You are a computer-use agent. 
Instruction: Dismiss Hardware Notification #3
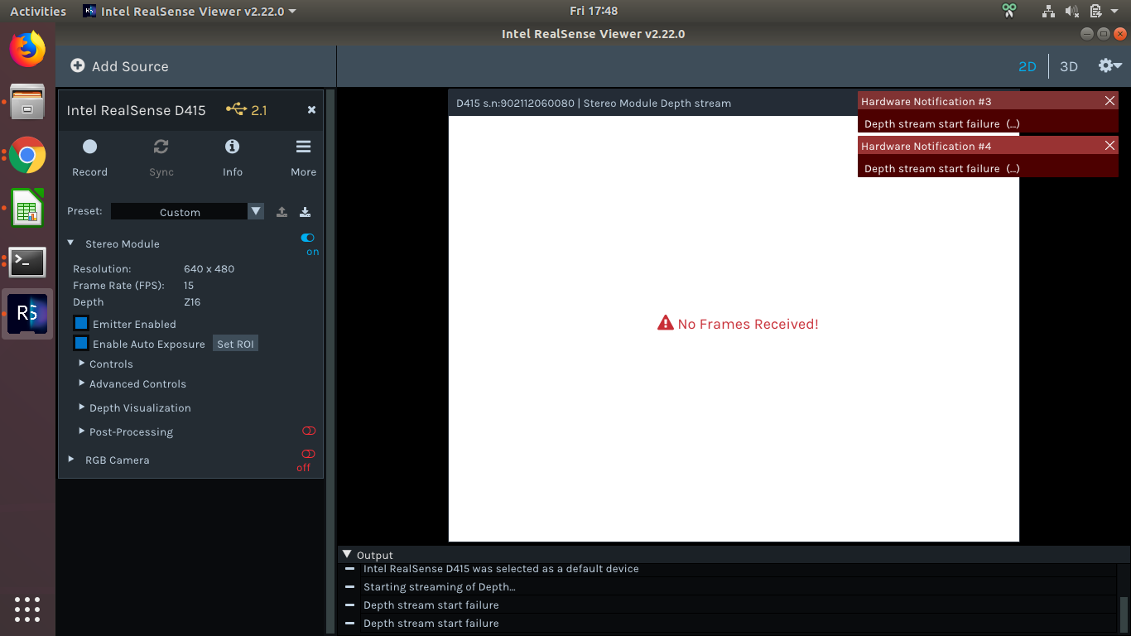pos(1109,100)
